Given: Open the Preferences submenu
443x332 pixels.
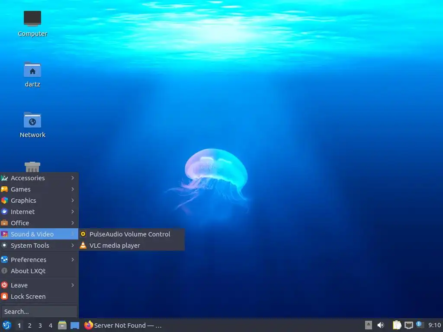Looking at the screenshot, I should 39,259.
